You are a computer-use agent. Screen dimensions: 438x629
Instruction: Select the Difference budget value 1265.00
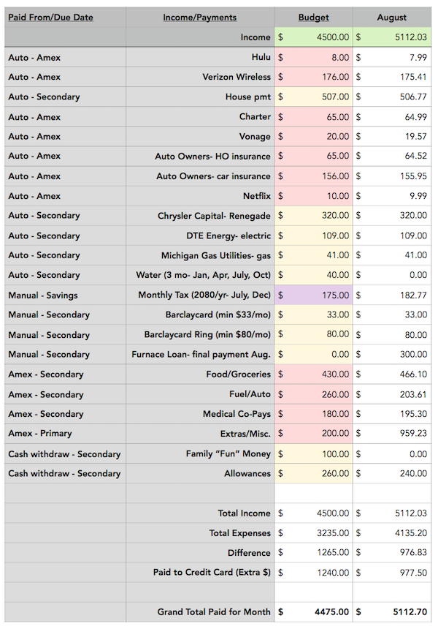[x=313, y=553]
